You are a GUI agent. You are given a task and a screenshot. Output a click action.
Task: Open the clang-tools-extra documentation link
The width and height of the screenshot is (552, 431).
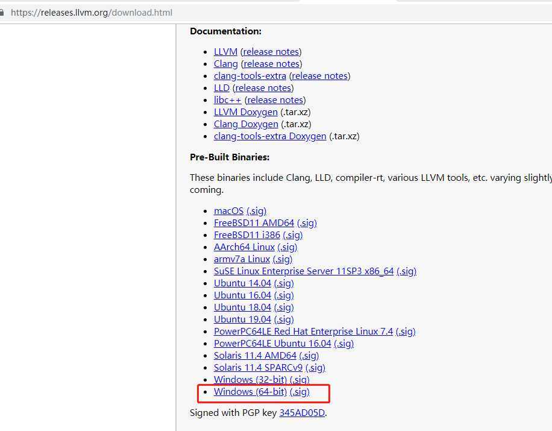click(x=250, y=76)
